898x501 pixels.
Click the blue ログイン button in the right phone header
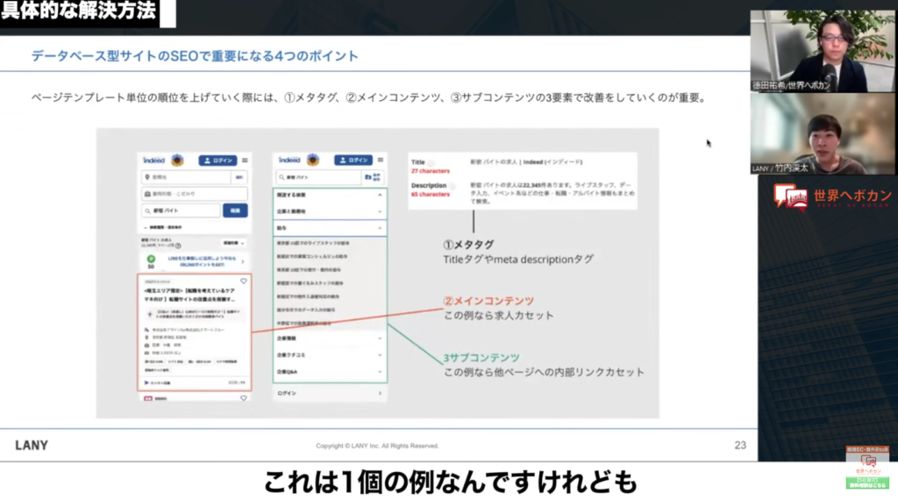(x=353, y=160)
